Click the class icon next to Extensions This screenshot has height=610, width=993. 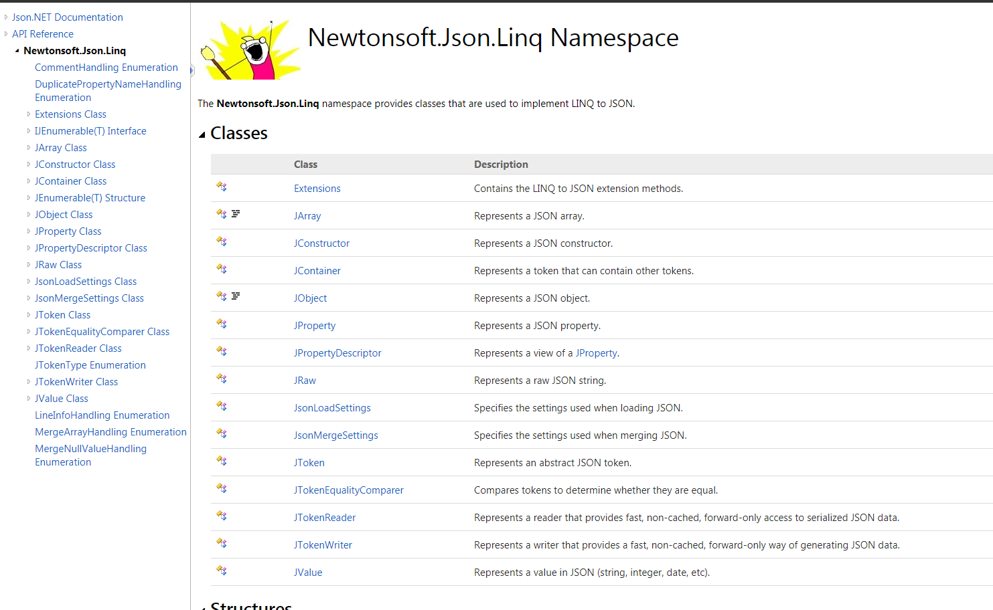click(221, 187)
